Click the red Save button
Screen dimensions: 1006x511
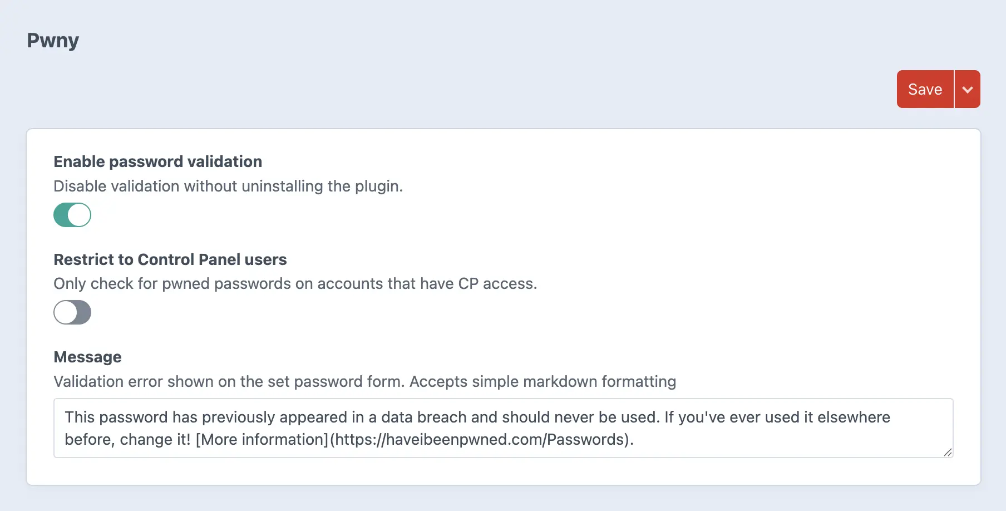(925, 89)
